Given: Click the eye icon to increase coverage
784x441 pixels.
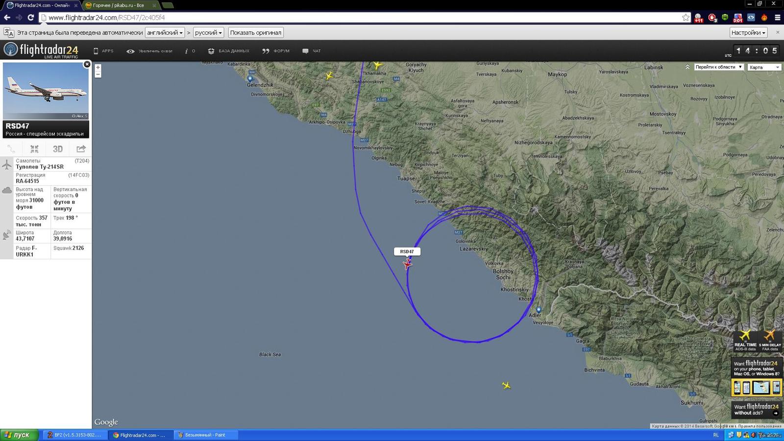Looking at the screenshot, I should [x=130, y=51].
